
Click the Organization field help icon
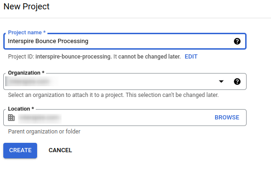click(237, 81)
